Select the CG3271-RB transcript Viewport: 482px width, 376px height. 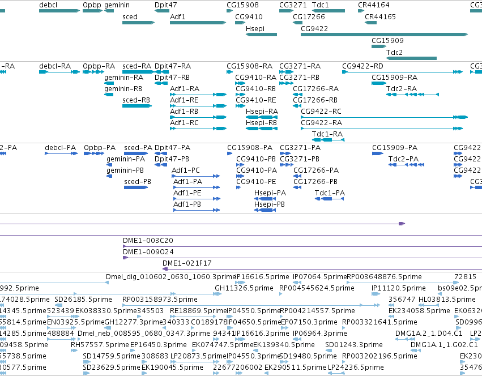[286, 83]
